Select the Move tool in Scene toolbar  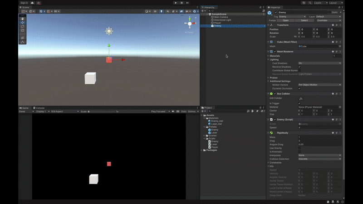pos(22,23)
